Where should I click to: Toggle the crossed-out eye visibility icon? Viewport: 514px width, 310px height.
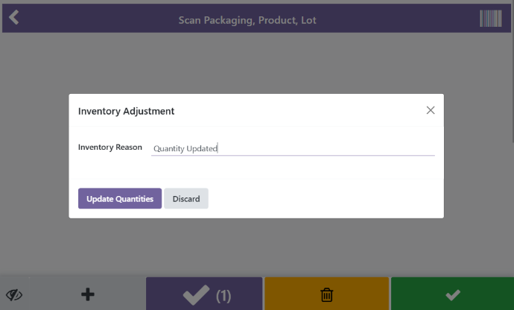click(13, 295)
